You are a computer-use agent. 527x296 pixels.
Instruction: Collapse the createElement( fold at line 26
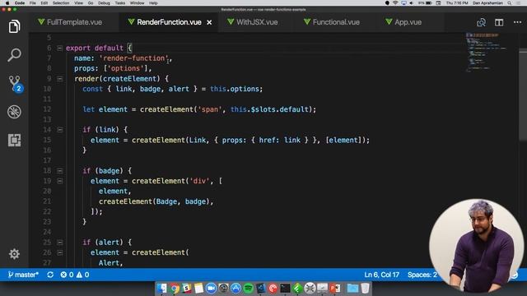click(59, 252)
